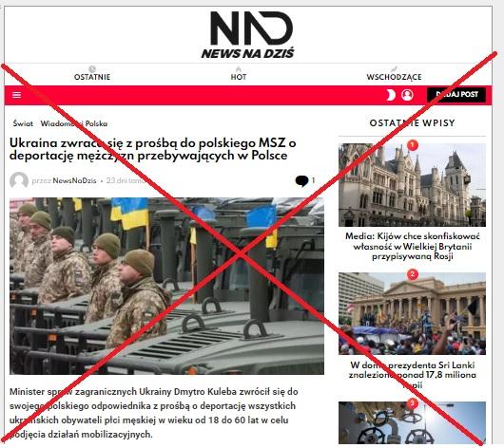Click the NewsNaDzis author link

[x=74, y=180]
